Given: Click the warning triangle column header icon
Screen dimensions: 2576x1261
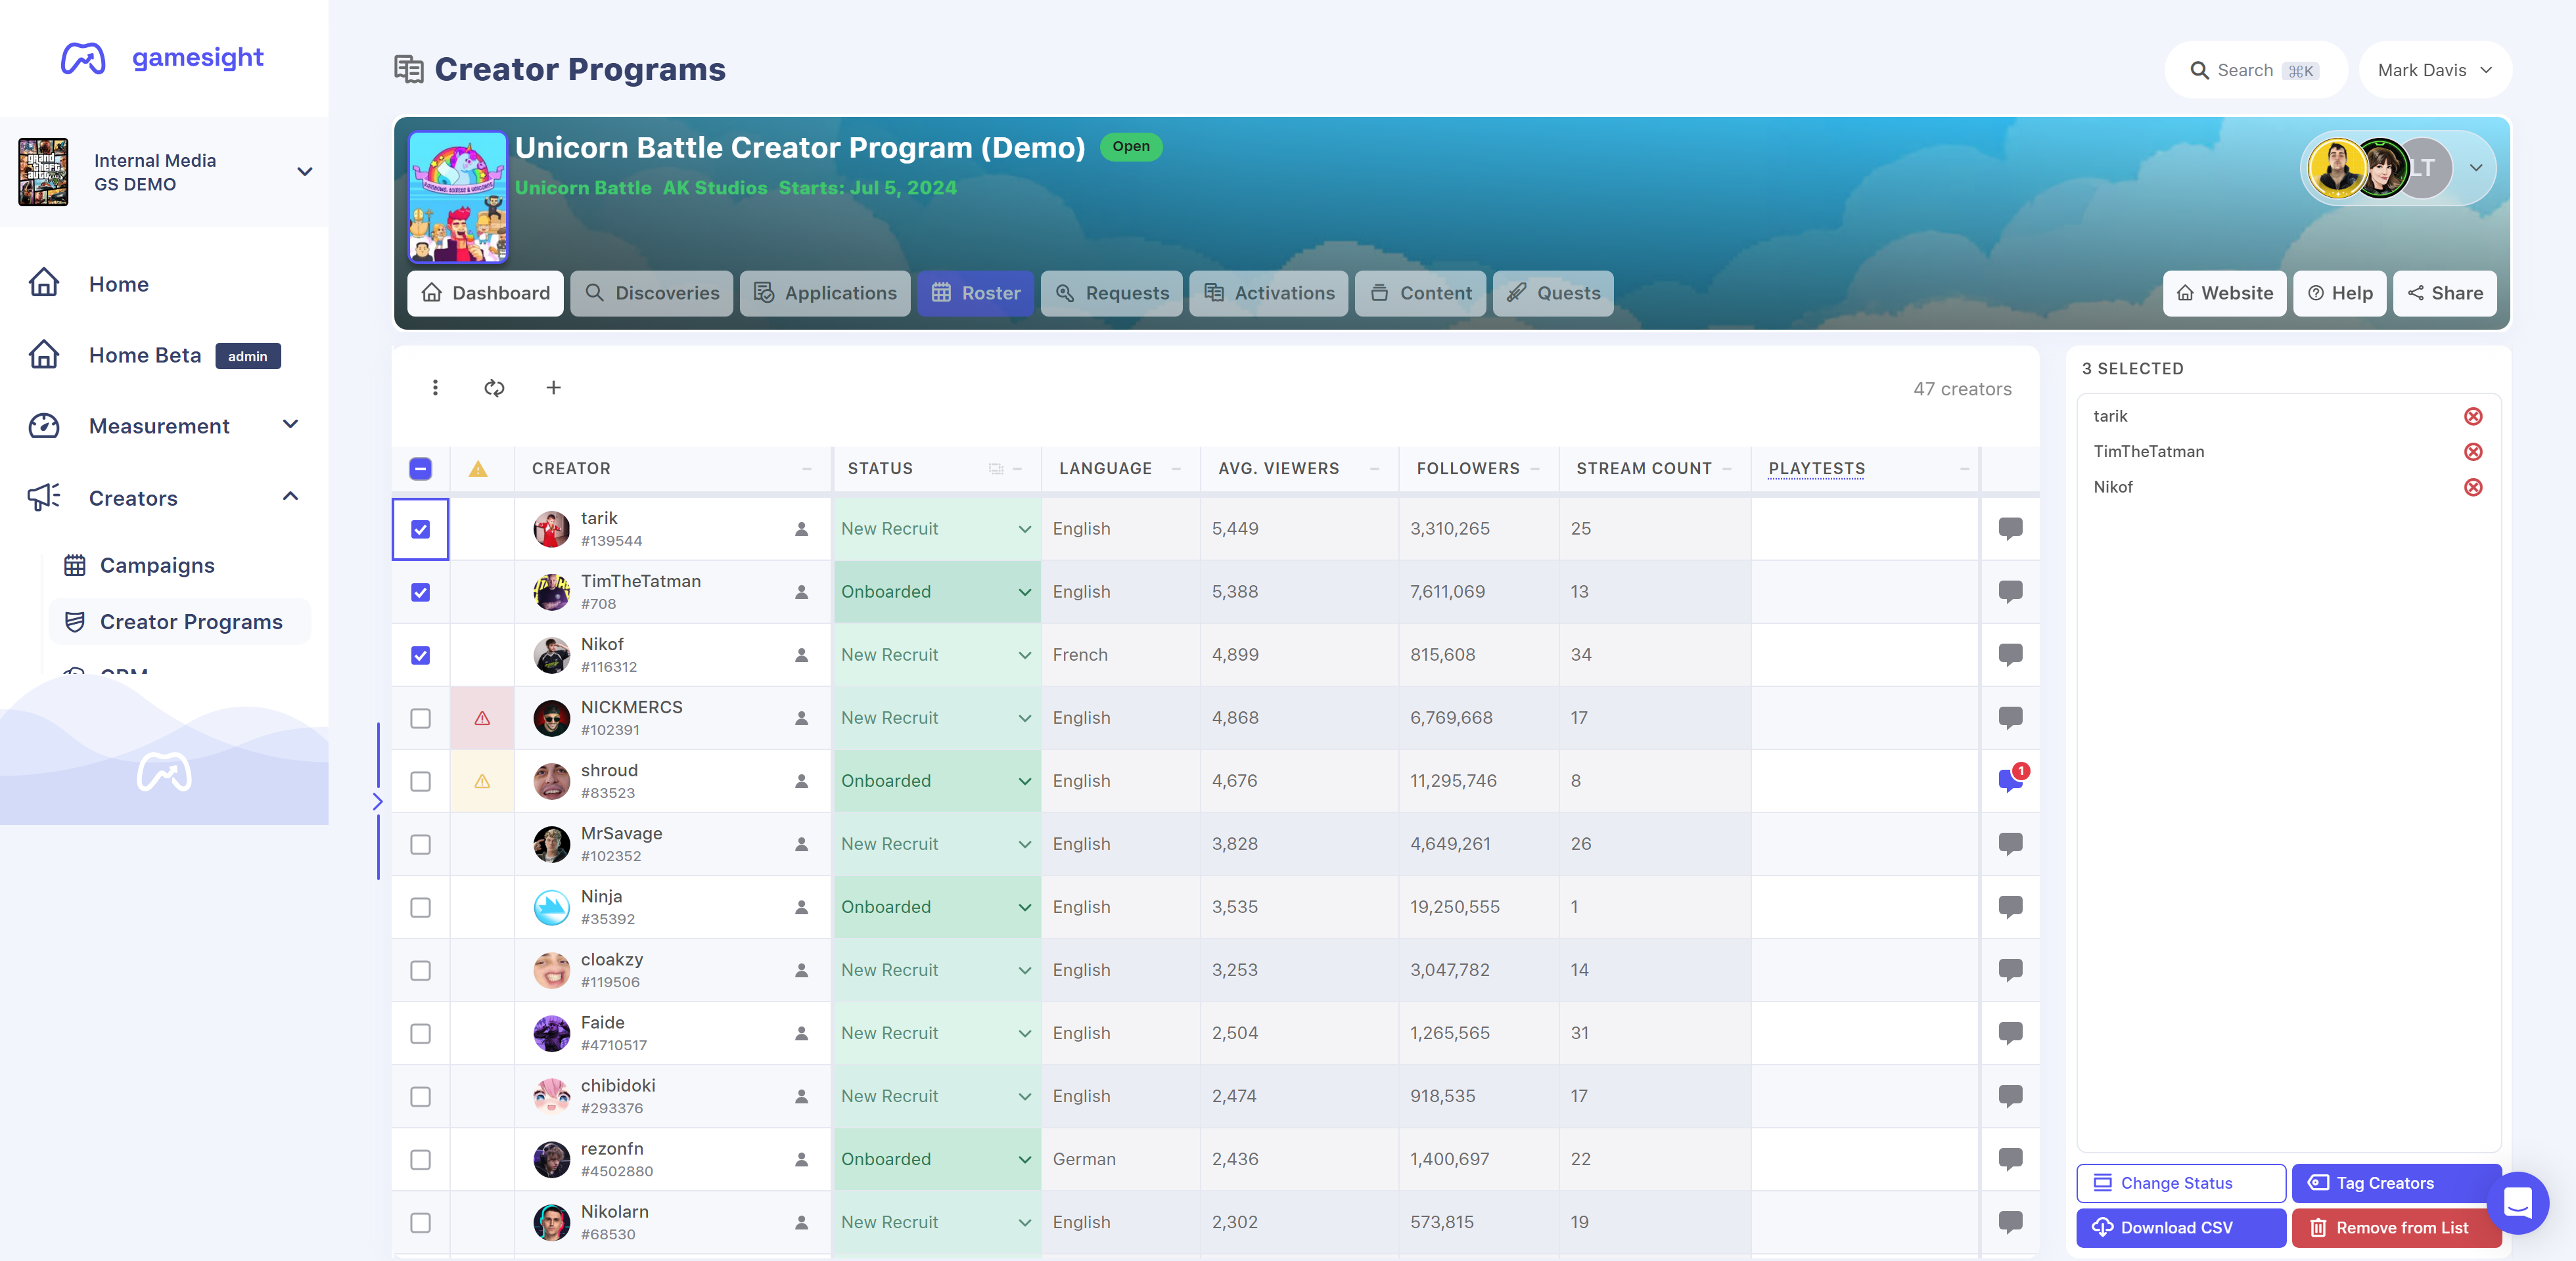Looking at the screenshot, I should click(x=478, y=469).
